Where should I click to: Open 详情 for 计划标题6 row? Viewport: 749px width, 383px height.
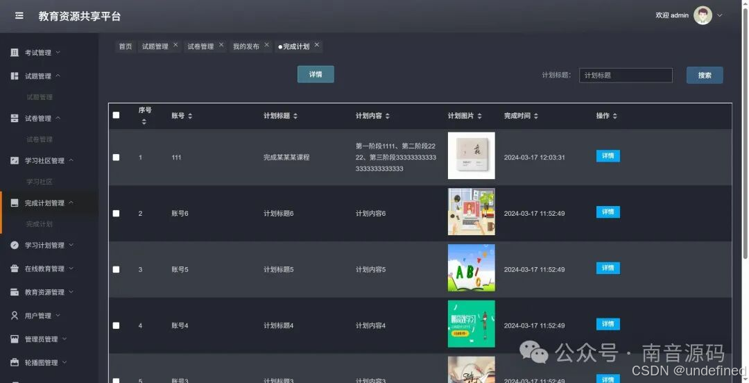(608, 212)
